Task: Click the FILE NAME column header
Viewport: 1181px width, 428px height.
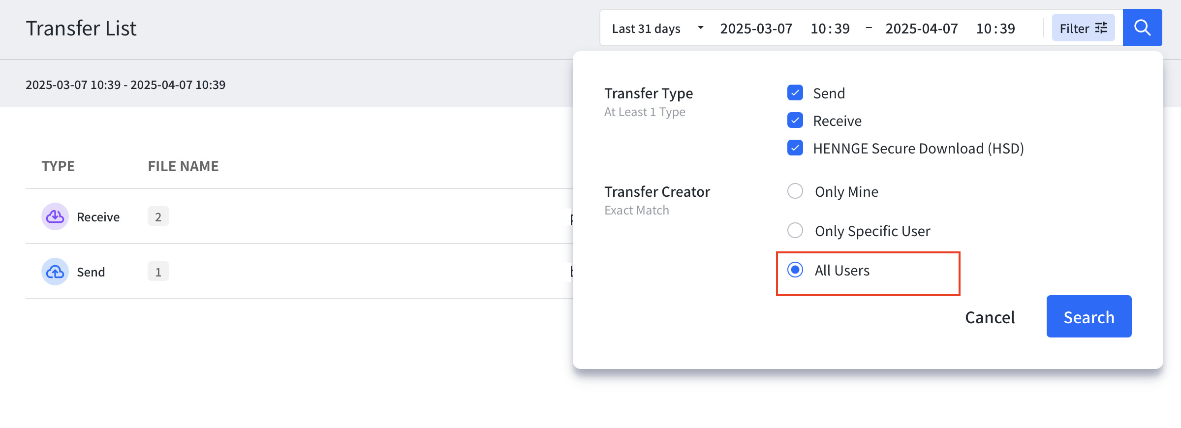Action: click(x=183, y=166)
